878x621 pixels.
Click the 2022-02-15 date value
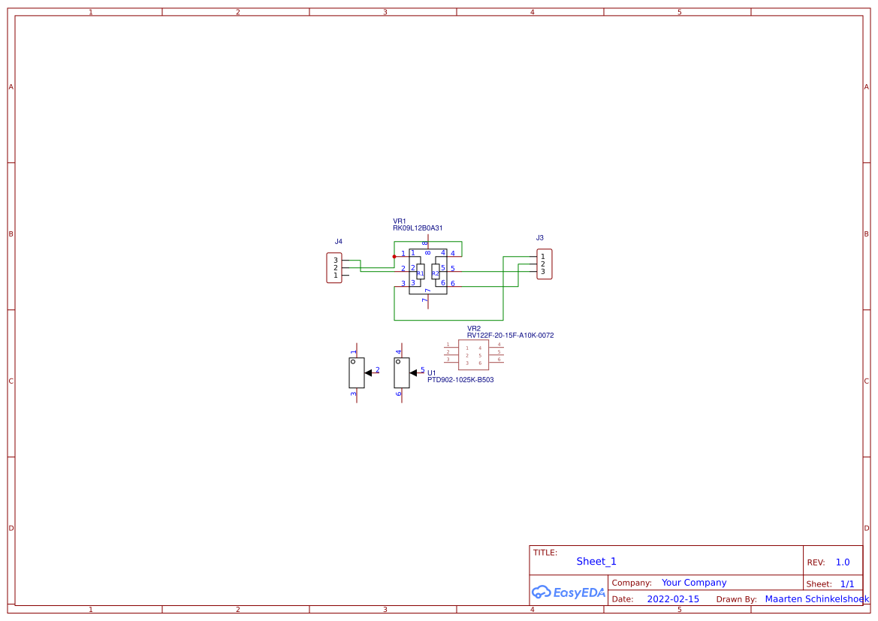[x=673, y=598]
